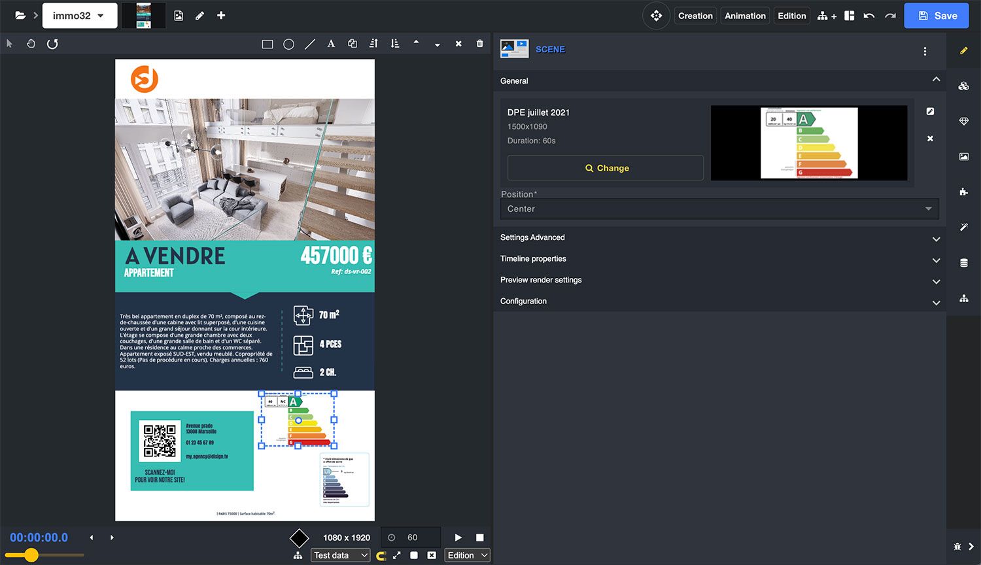Save the project with Save button
This screenshot has height=565, width=981.
(937, 16)
